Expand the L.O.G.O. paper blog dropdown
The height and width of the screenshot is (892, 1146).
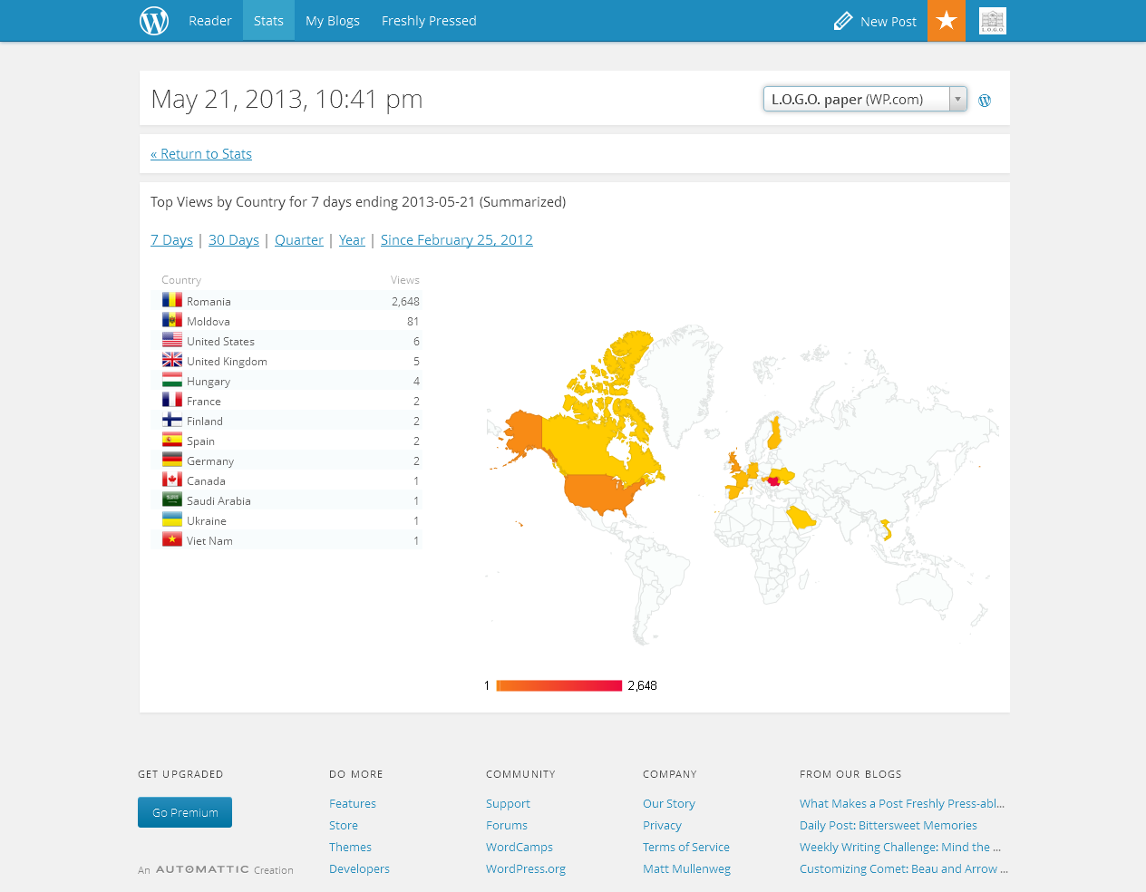865,99
